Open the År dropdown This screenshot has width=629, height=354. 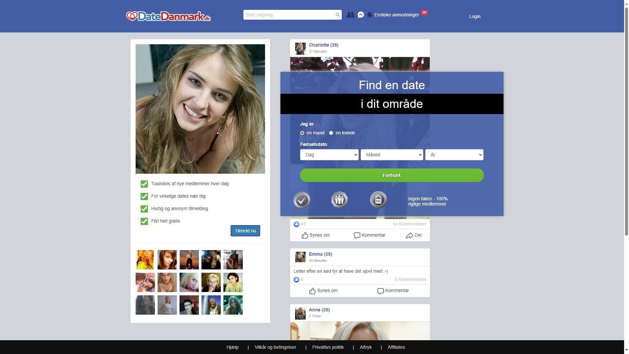click(454, 155)
